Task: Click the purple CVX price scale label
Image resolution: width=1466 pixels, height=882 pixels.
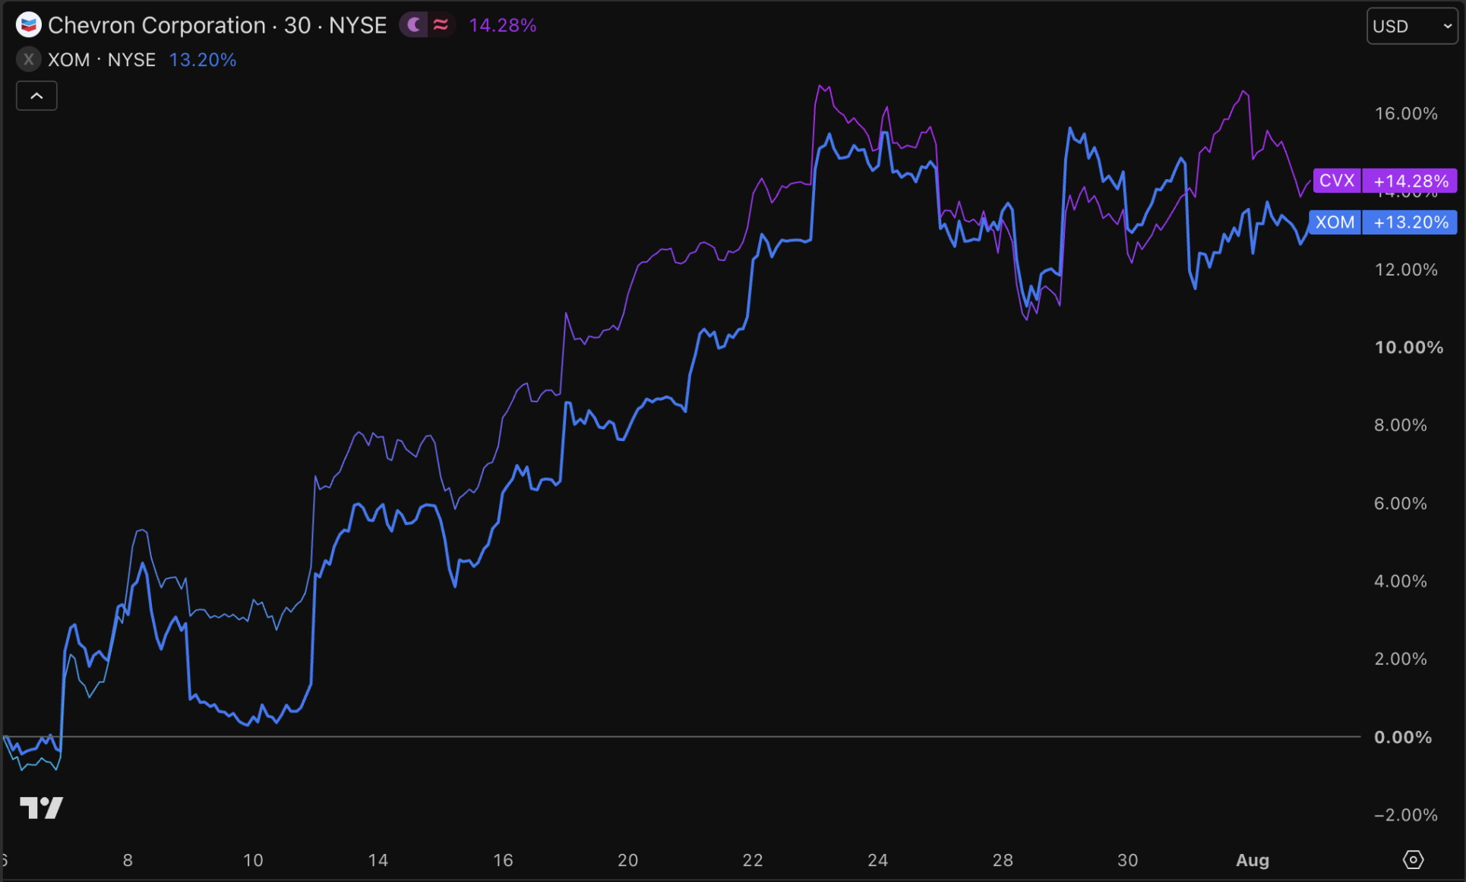Action: point(1337,181)
